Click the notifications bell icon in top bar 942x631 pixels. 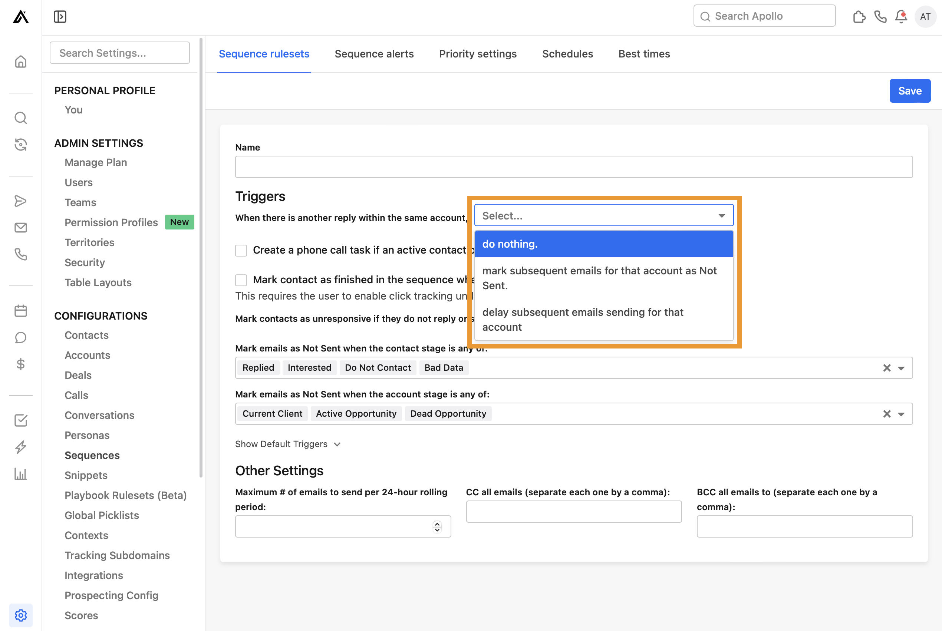click(x=902, y=16)
